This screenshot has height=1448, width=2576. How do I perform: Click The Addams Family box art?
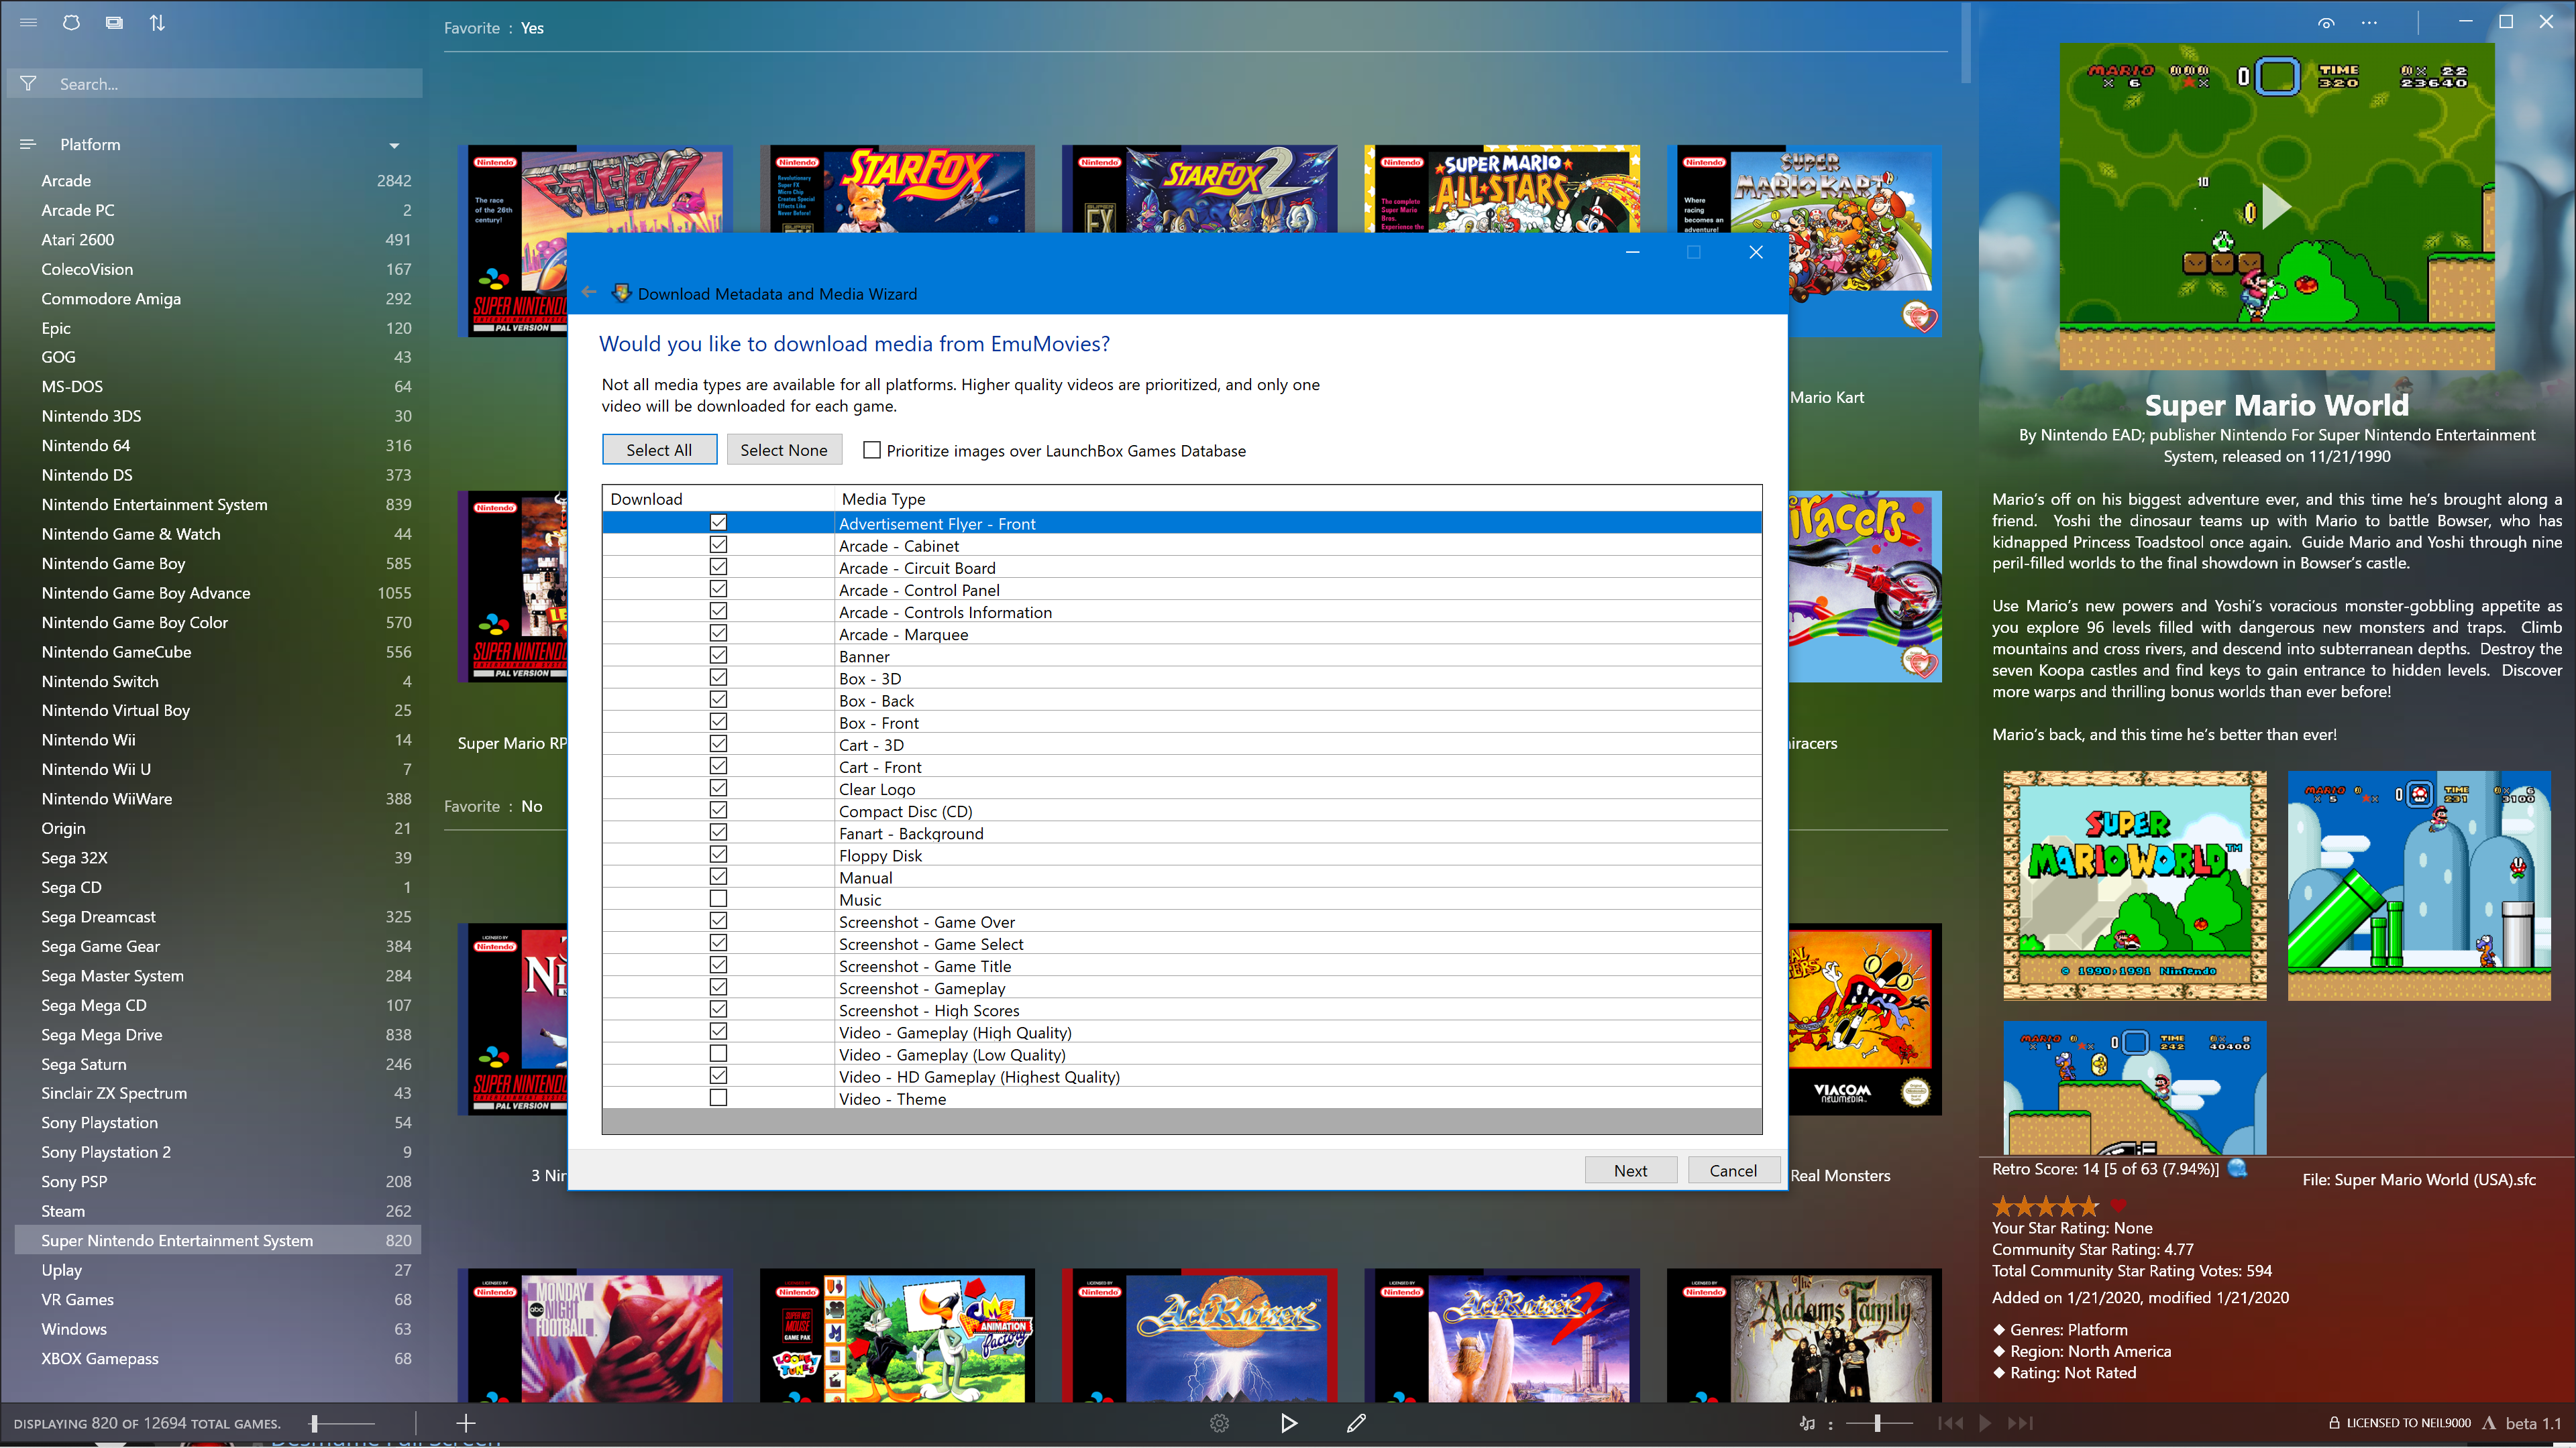(1804, 1336)
